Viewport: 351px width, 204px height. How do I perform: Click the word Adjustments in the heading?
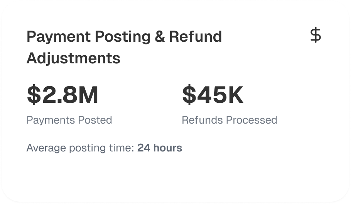pos(73,58)
